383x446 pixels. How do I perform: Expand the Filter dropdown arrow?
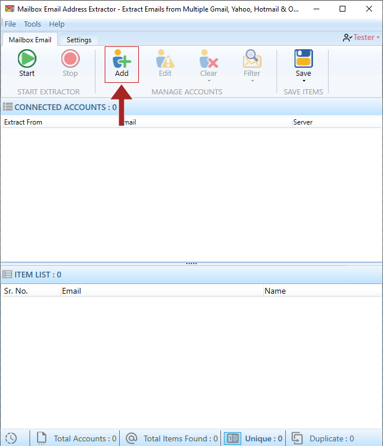tap(252, 81)
